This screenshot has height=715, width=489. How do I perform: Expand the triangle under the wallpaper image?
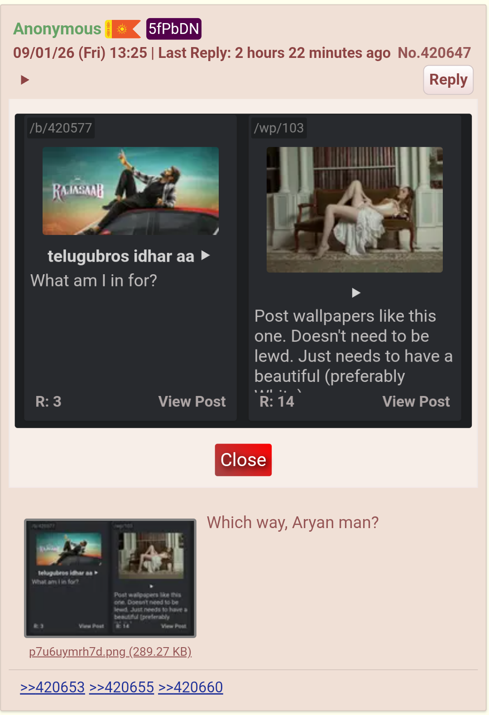click(356, 293)
